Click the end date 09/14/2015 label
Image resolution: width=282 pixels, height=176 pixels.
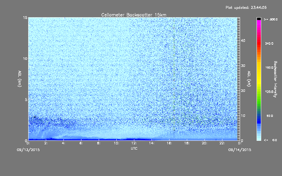click(x=240, y=150)
